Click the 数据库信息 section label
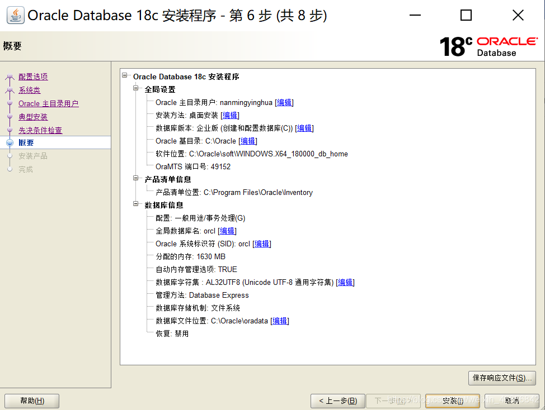The image size is (545, 410). [164, 206]
